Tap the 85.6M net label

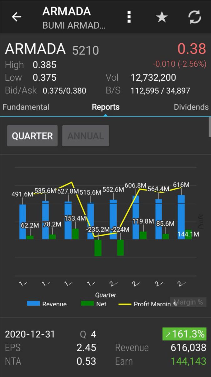click(165, 224)
